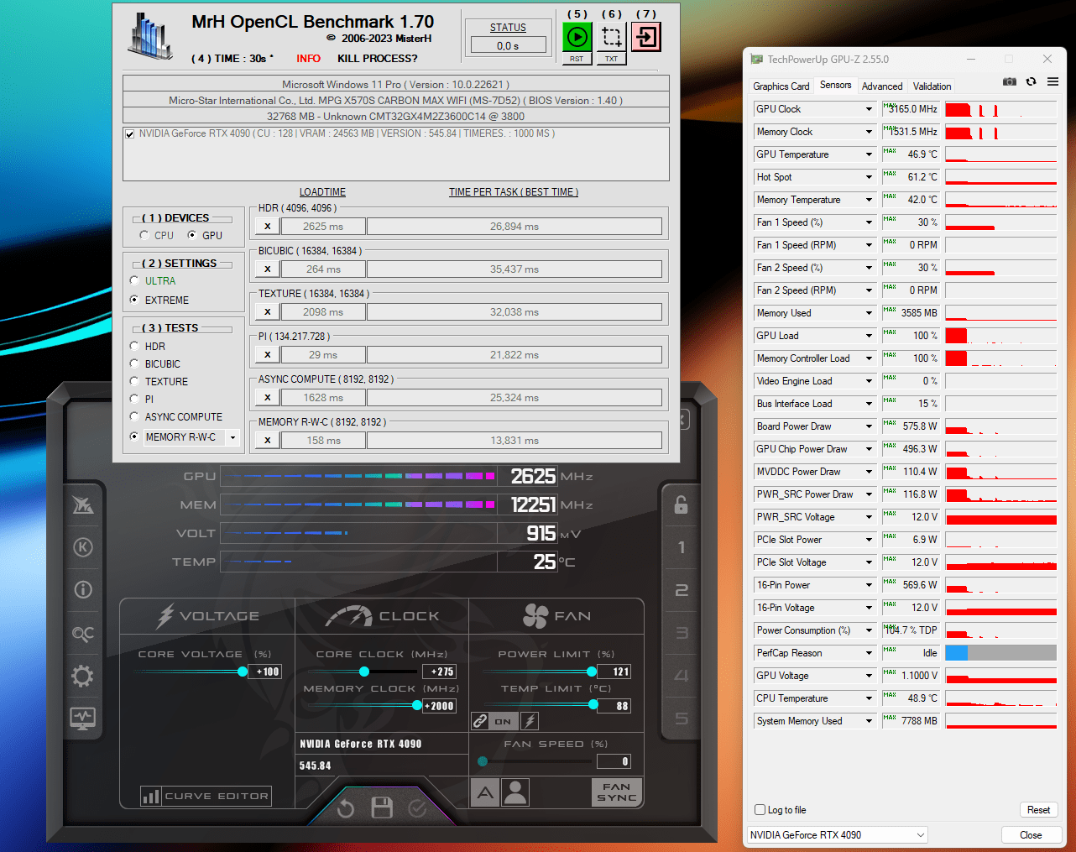Switch to the Advanced tab
Image resolution: width=1076 pixels, height=852 pixels.
click(x=882, y=86)
